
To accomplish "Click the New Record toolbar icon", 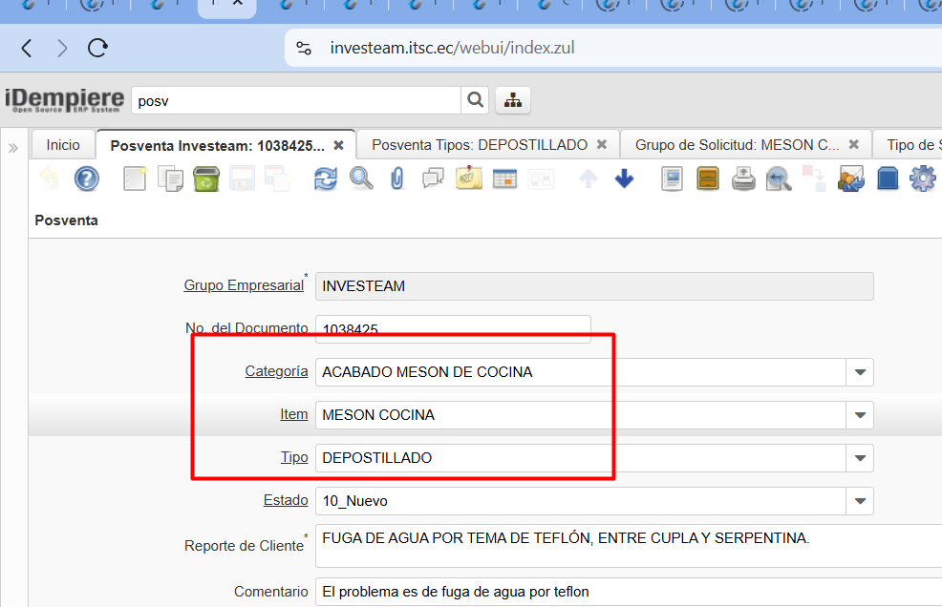I will coord(135,178).
